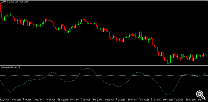
Task: Click the 20 Jul 2021 date label
Action: point(39,100)
